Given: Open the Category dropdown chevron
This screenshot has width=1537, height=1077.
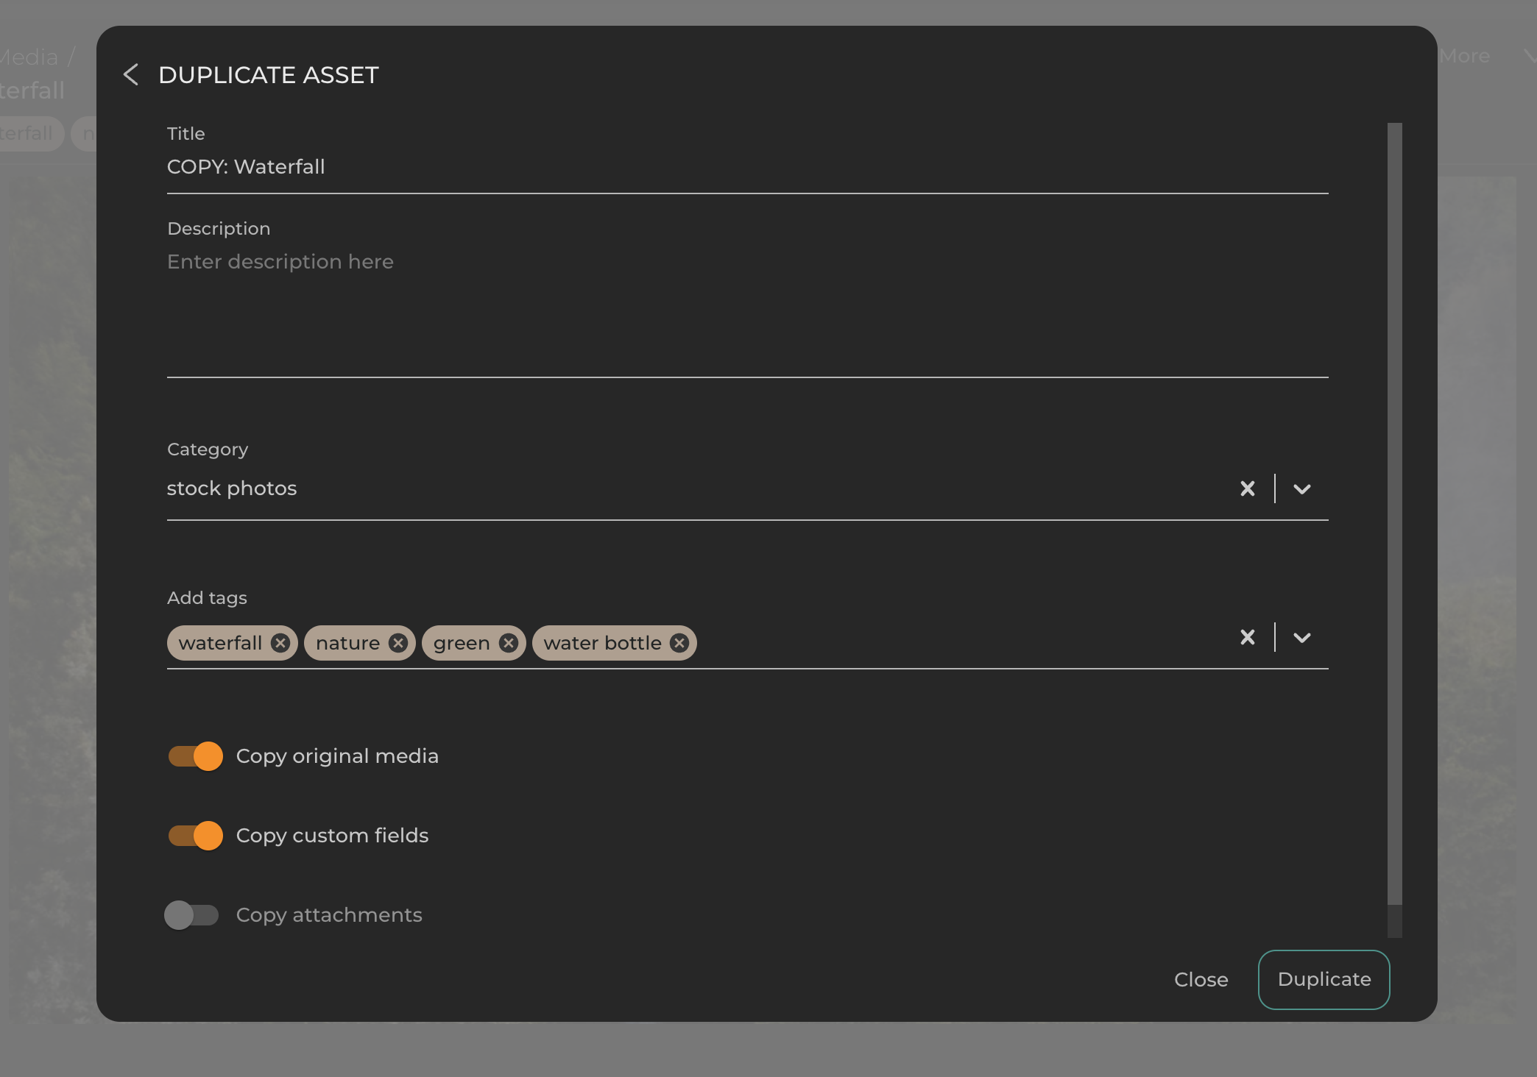Looking at the screenshot, I should coord(1302,488).
